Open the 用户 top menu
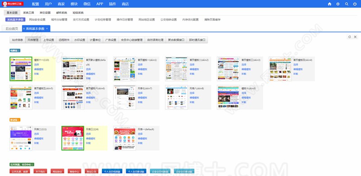This screenshot has height=176, width=361. click(x=48, y=4)
